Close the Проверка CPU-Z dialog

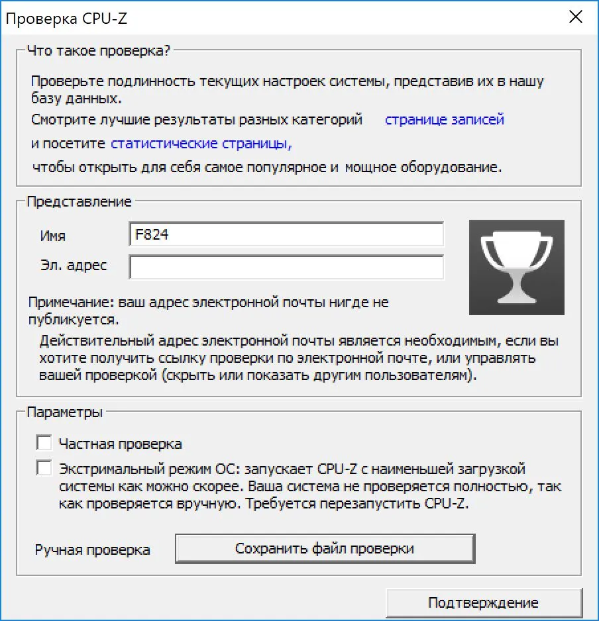pyautogui.click(x=576, y=17)
